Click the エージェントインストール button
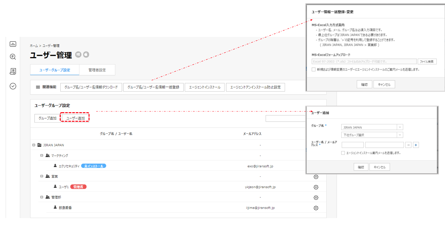The height and width of the screenshot is (225, 445). coord(205,87)
